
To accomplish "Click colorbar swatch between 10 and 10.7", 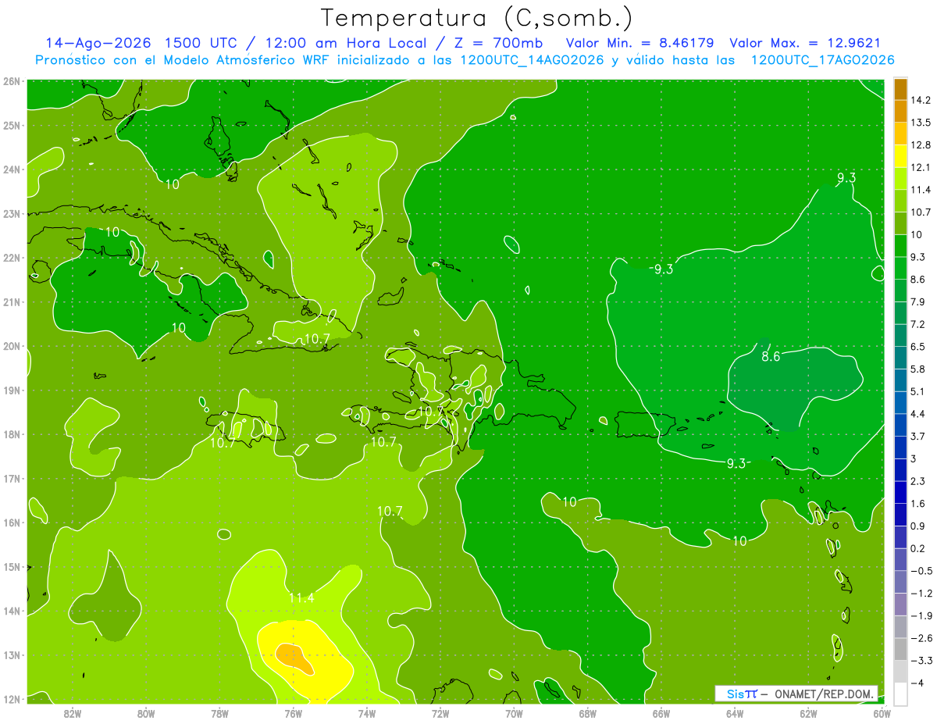I will 901,223.
